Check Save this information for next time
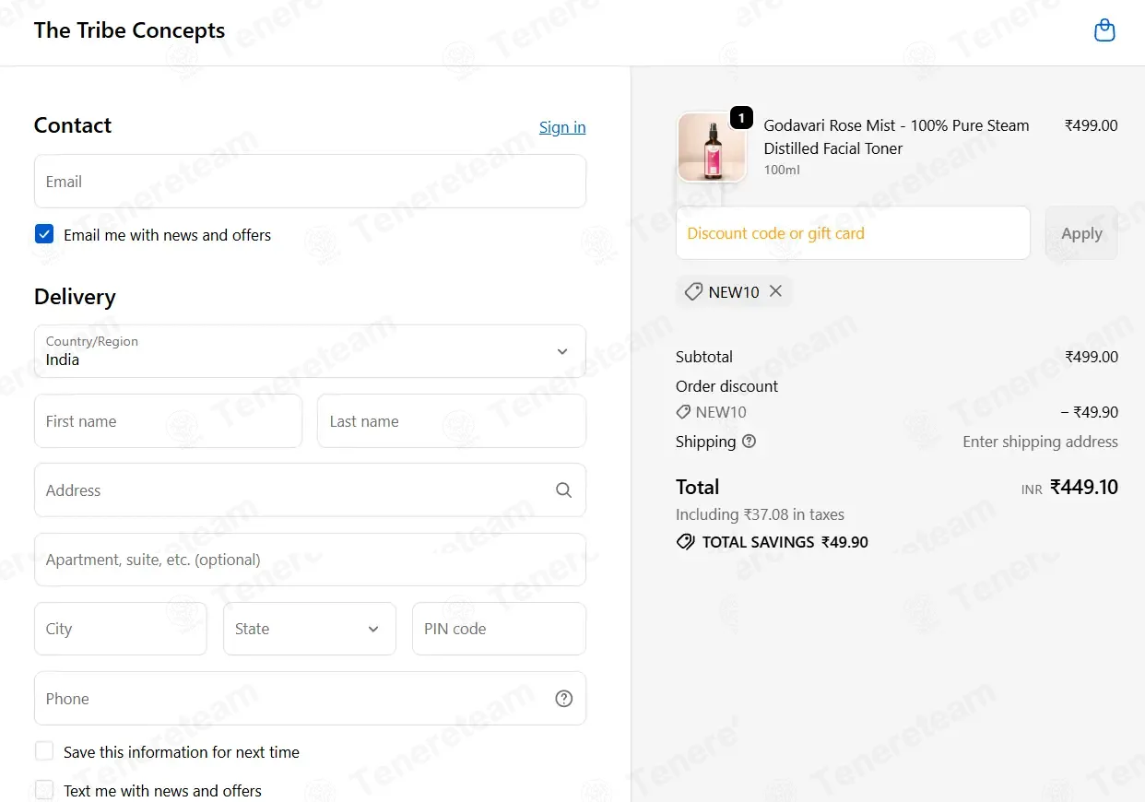Image resolution: width=1145 pixels, height=802 pixels. 44,751
